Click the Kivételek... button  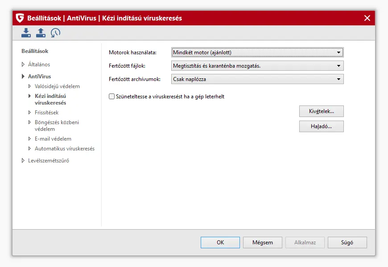[x=321, y=111]
